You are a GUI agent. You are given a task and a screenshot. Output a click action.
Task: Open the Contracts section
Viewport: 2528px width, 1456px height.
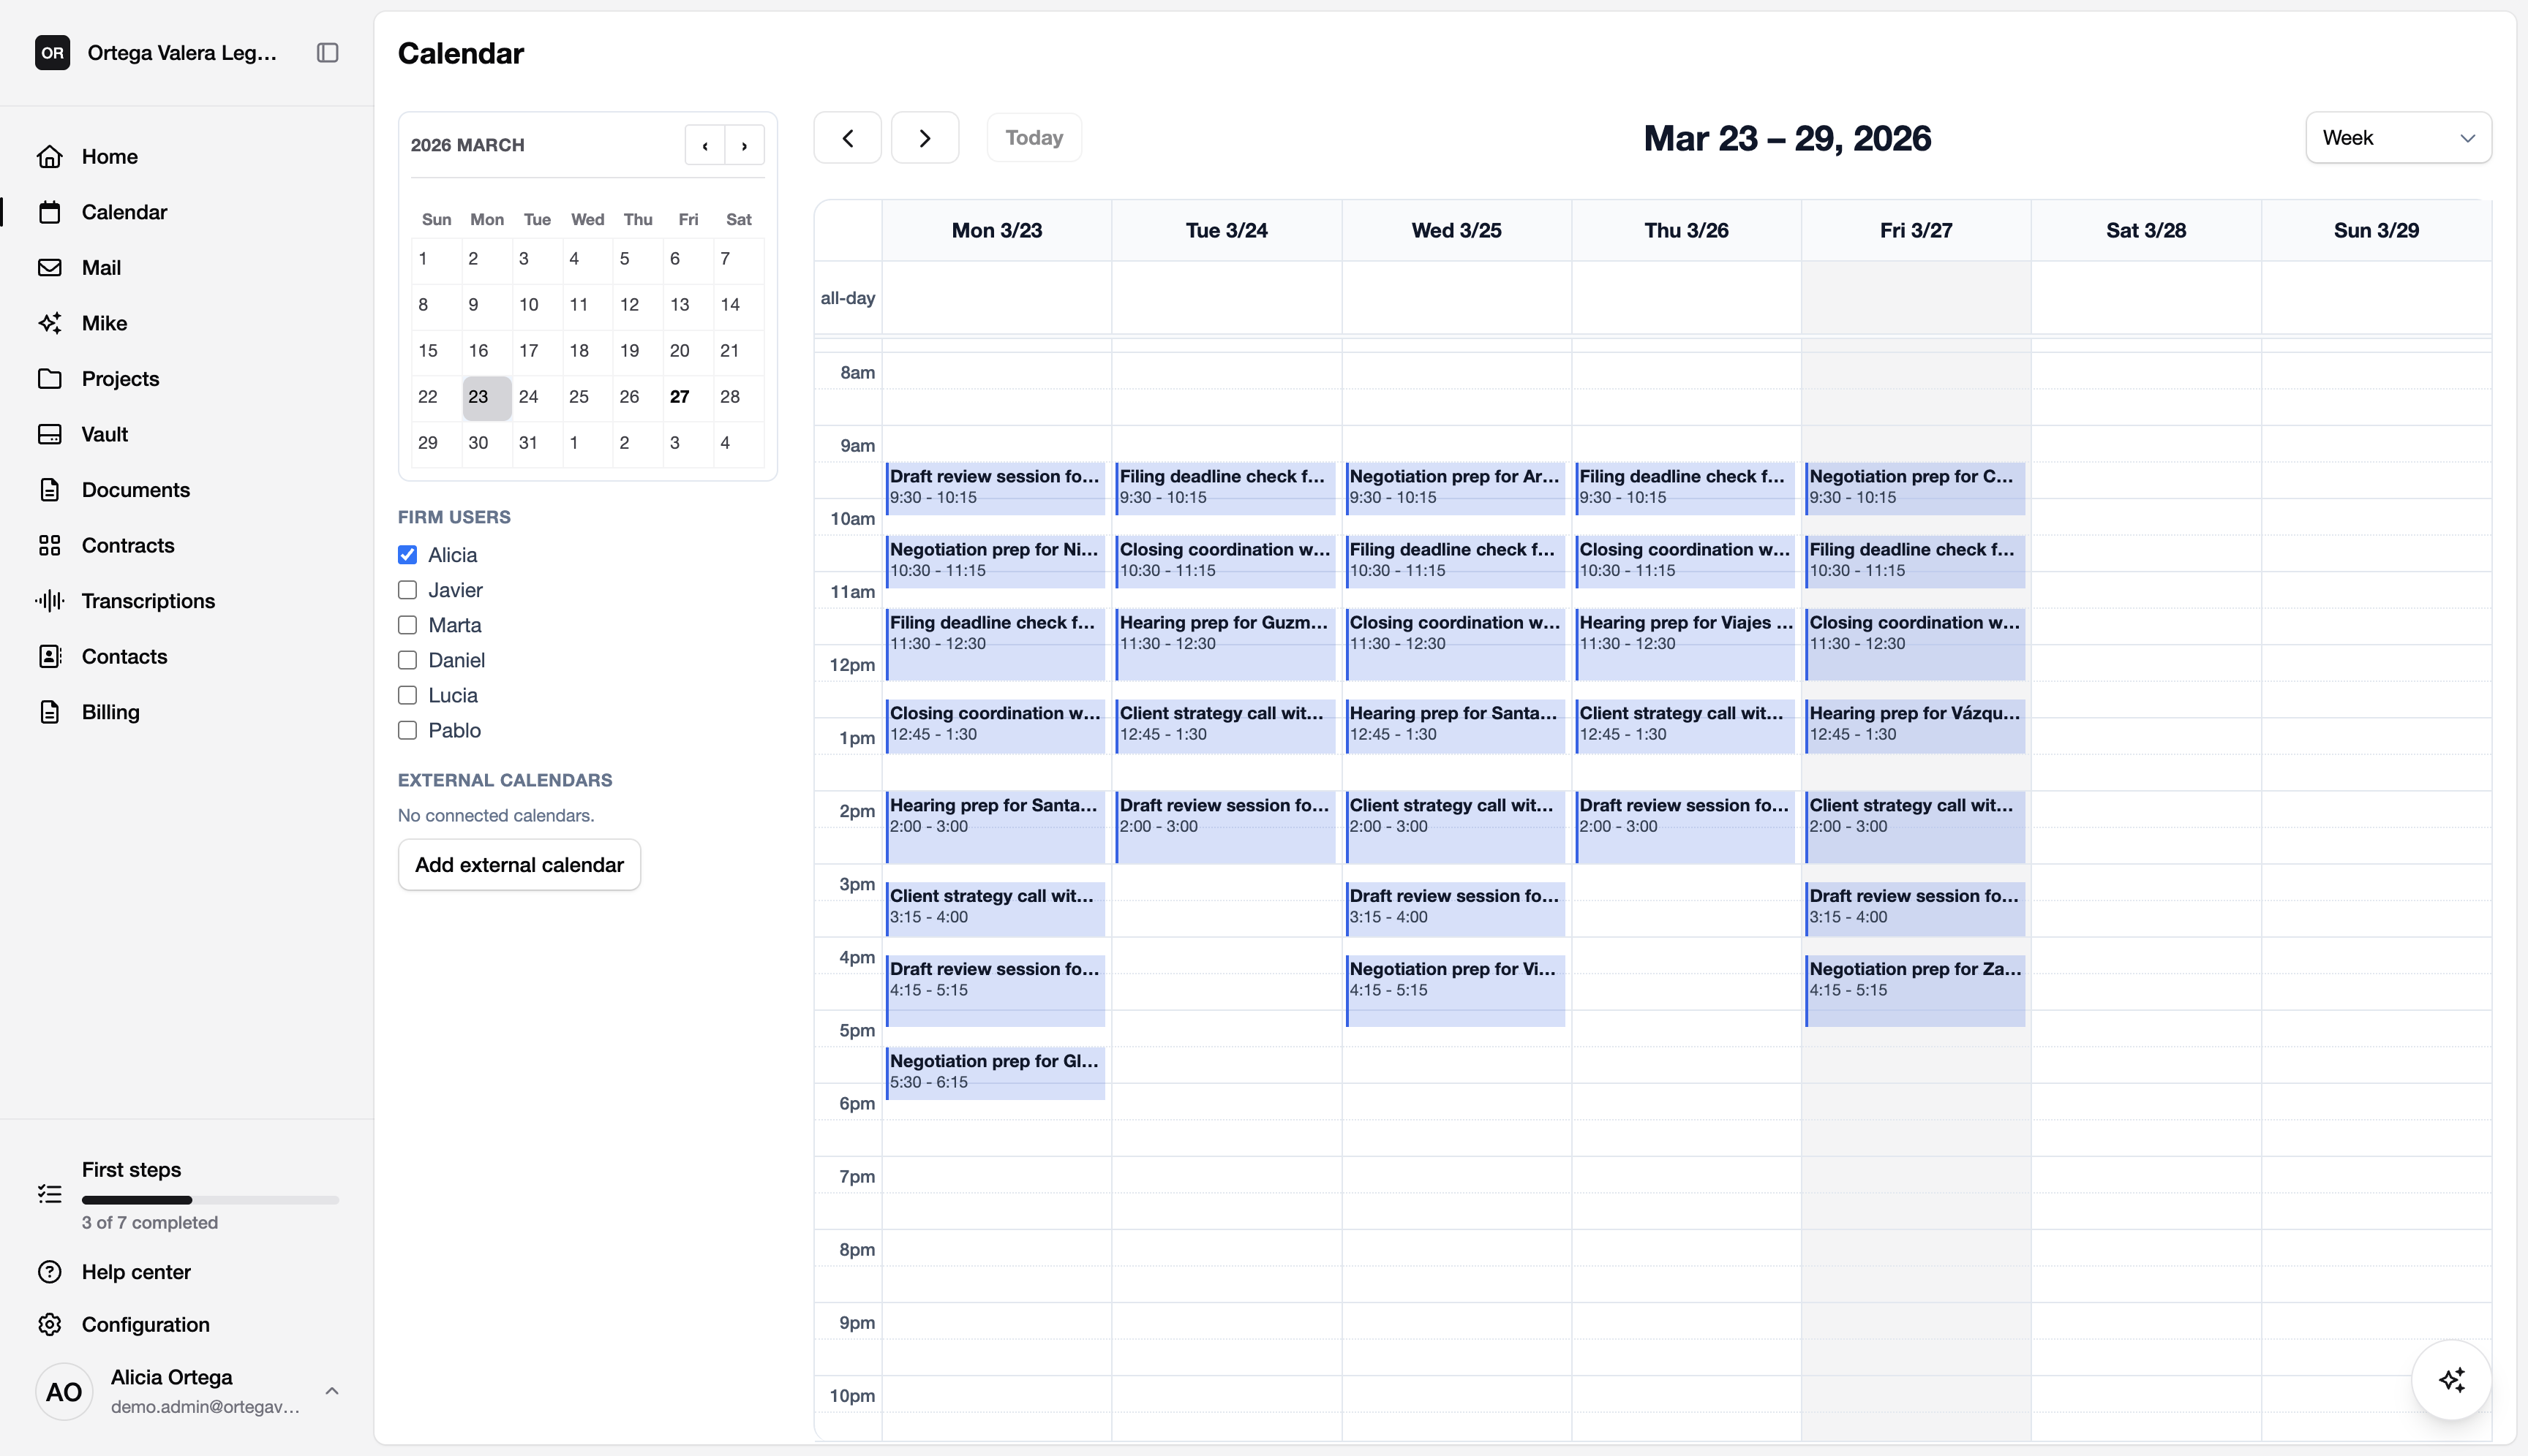coord(127,545)
